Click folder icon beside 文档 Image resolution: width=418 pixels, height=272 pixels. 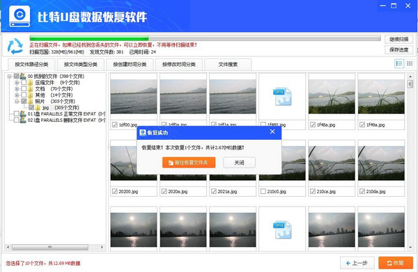click(x=31, y=88)
